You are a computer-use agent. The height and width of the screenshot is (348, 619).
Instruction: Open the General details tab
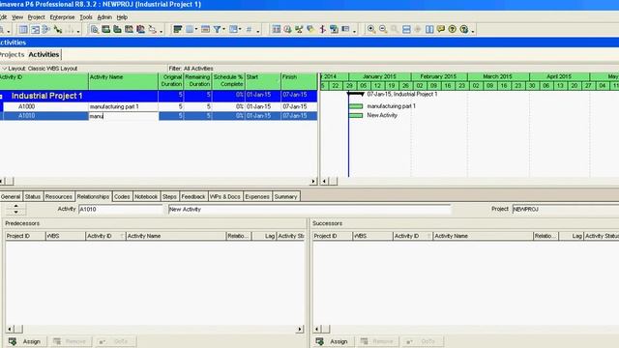(11, 196)
